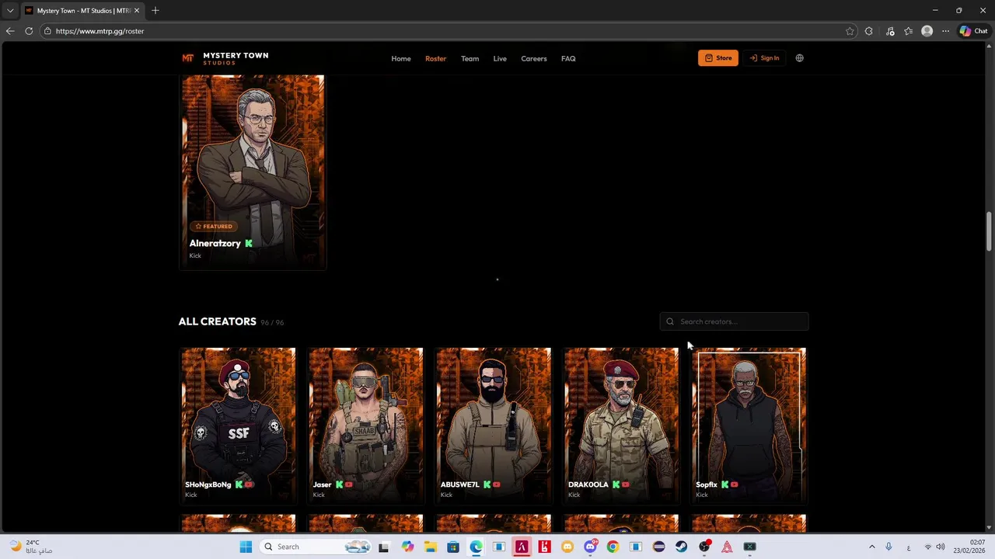
Task: Open the tab list dropdown arrow
Action: pyautogui.click(x=10, y=11)
